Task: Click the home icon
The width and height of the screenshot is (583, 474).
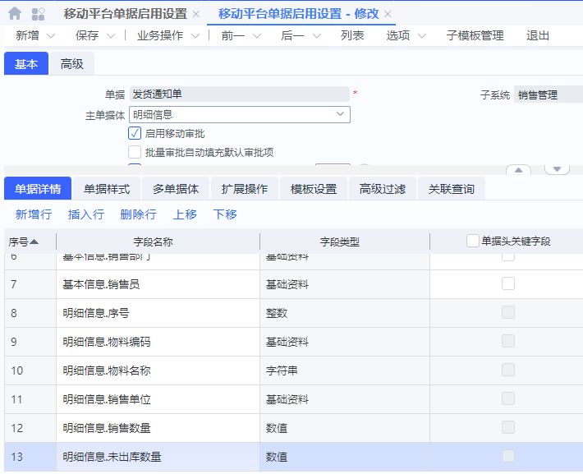Action: tap(15, 14)
